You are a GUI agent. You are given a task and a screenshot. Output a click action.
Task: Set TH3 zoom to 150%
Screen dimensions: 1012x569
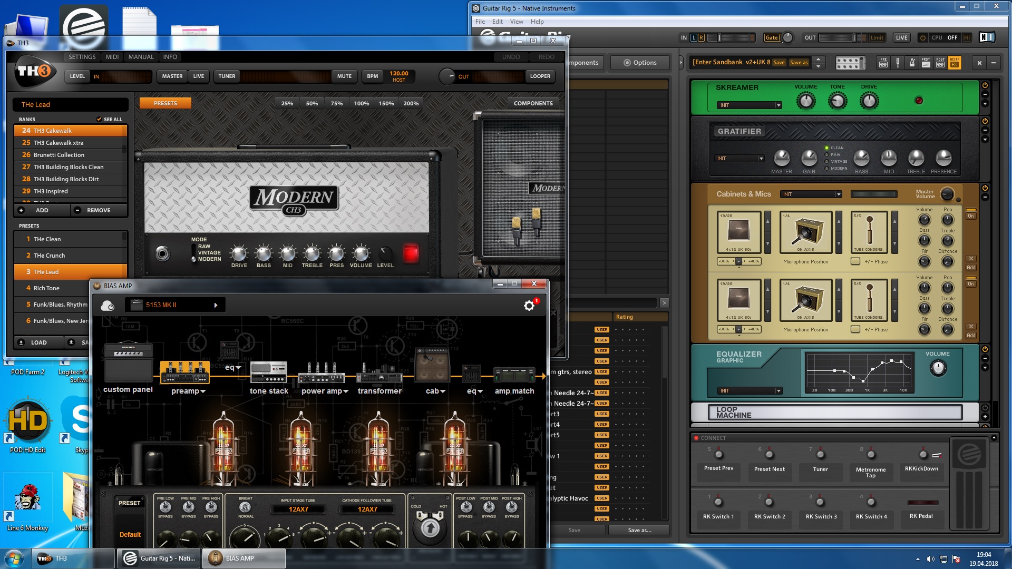click(386, 103)
